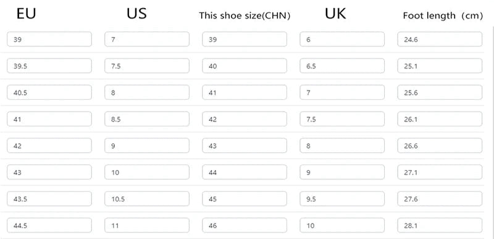Select the UK size 7.5 field

(342, 119)
